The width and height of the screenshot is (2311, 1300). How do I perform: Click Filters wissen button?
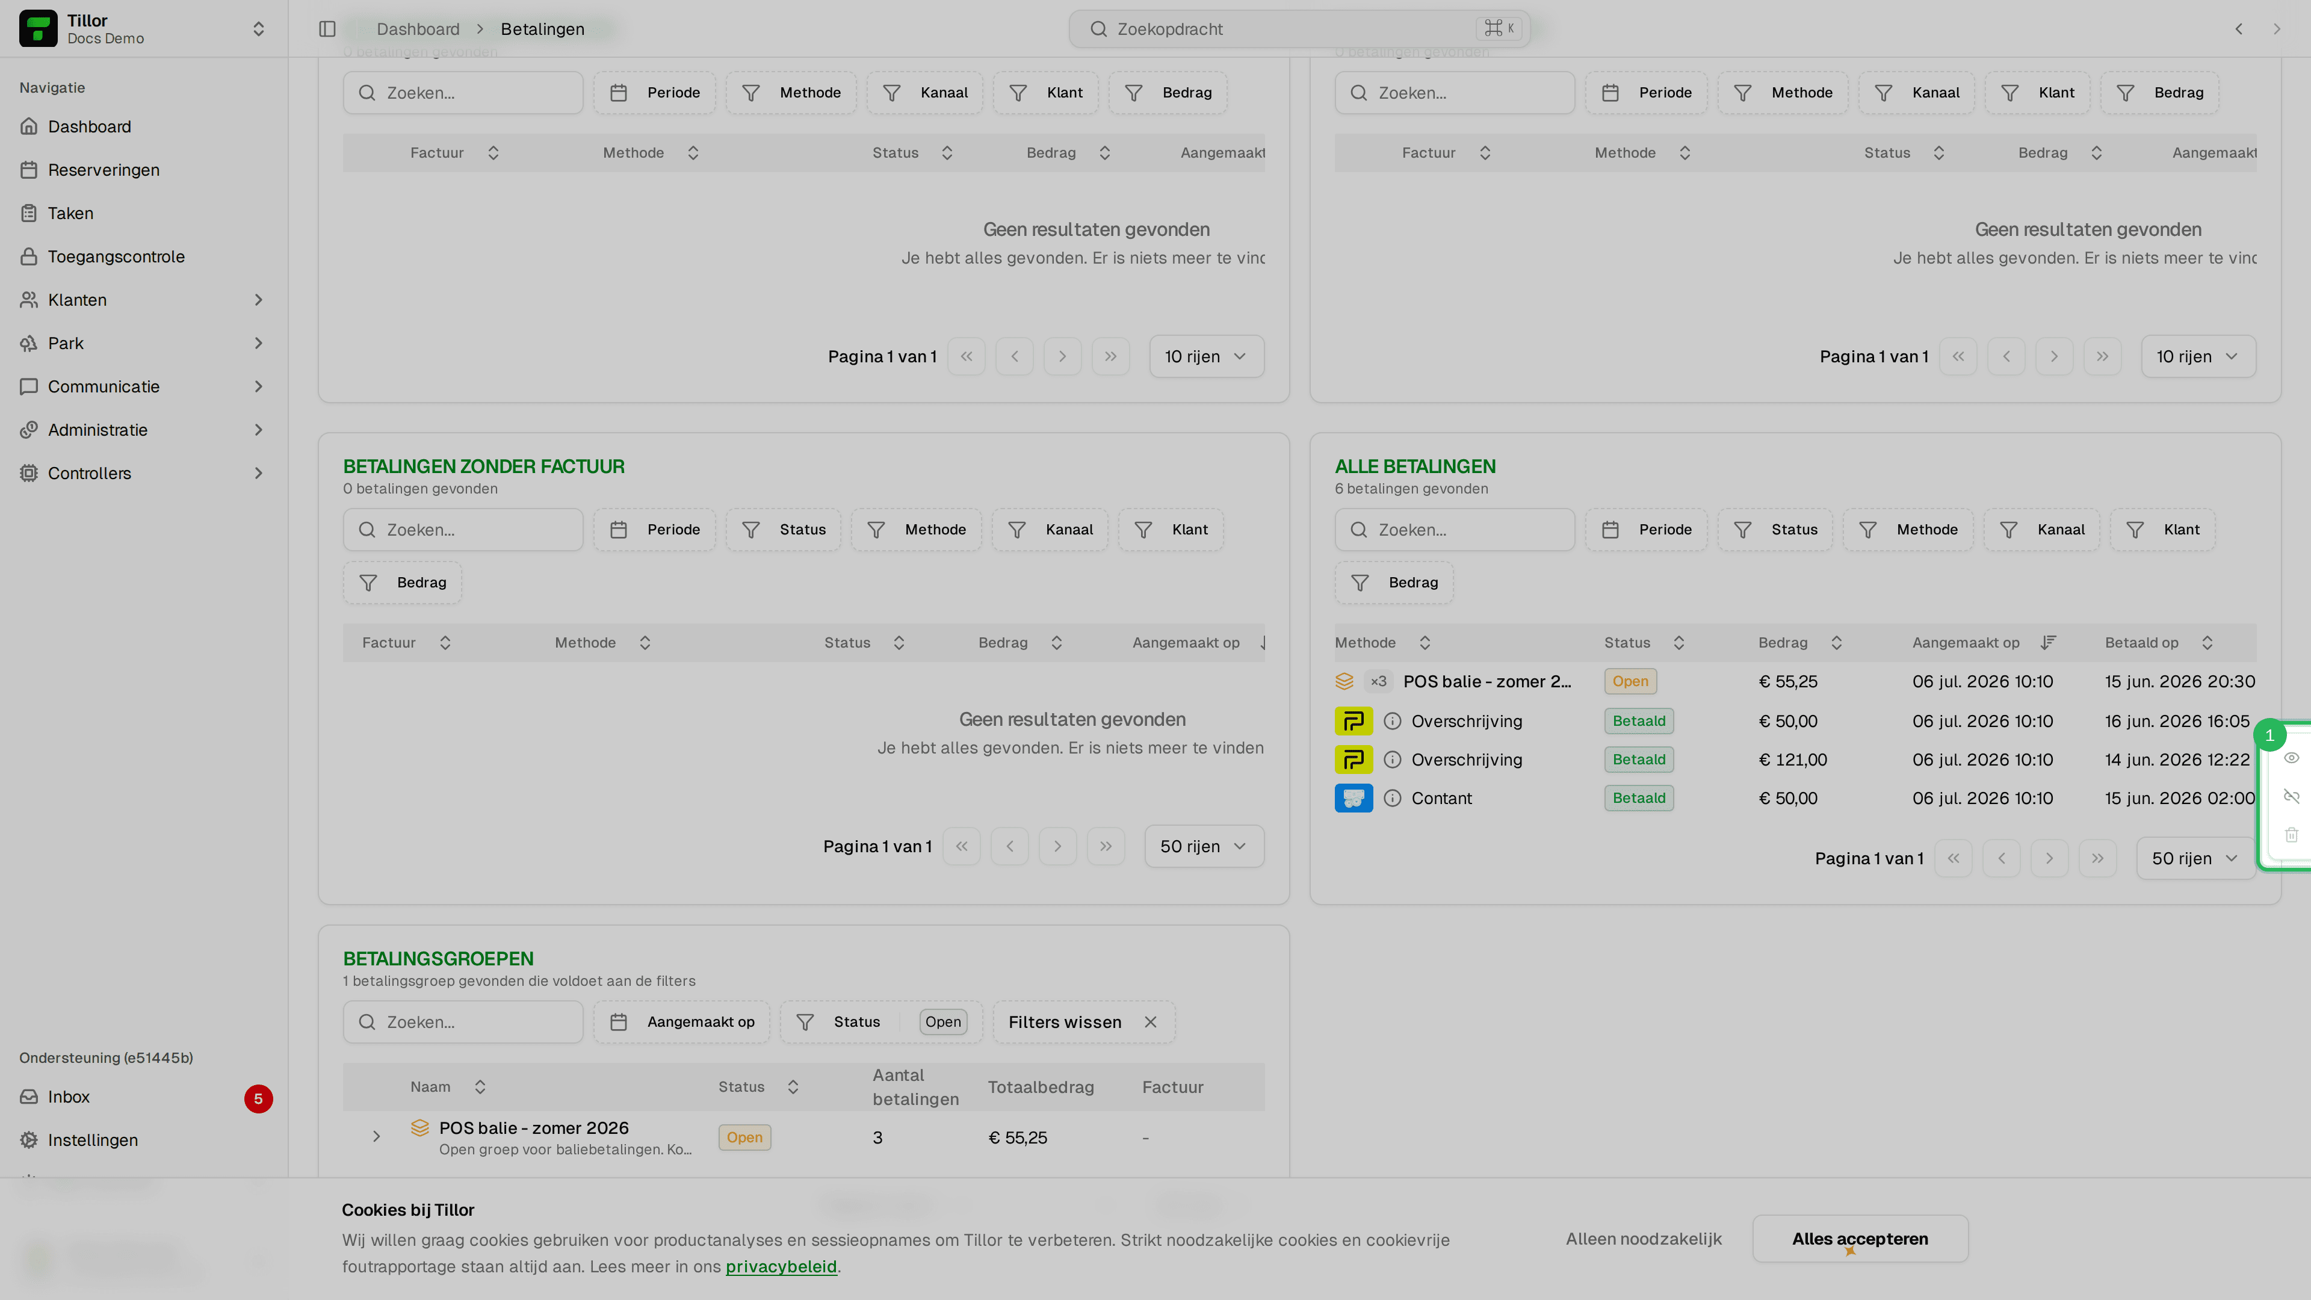1083,1022
